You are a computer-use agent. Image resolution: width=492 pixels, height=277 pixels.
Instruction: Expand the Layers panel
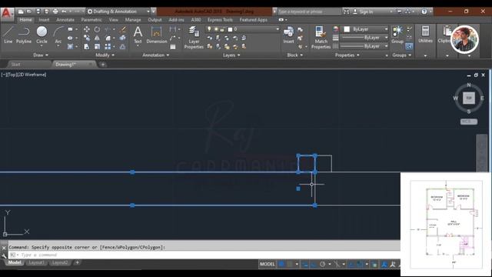(231, 55)
